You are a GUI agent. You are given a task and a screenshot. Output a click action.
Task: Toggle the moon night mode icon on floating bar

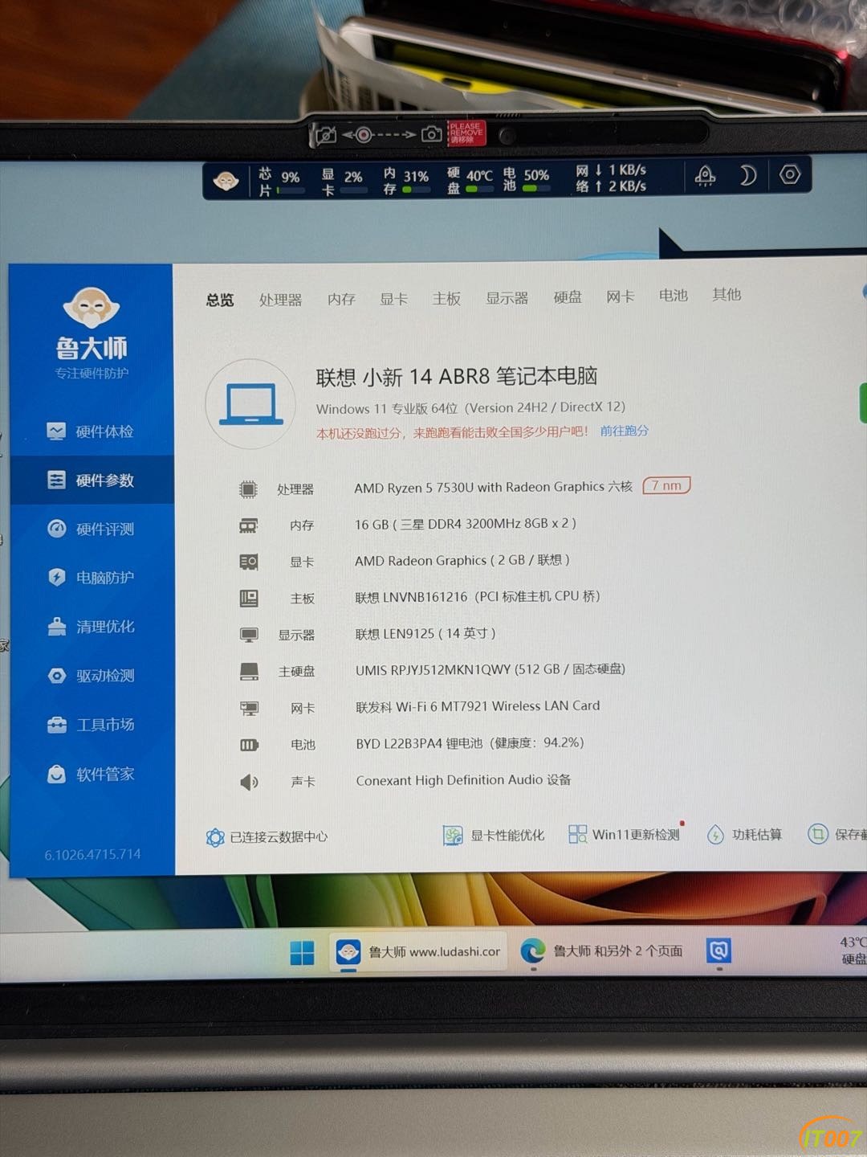click(x=747, y=174)
